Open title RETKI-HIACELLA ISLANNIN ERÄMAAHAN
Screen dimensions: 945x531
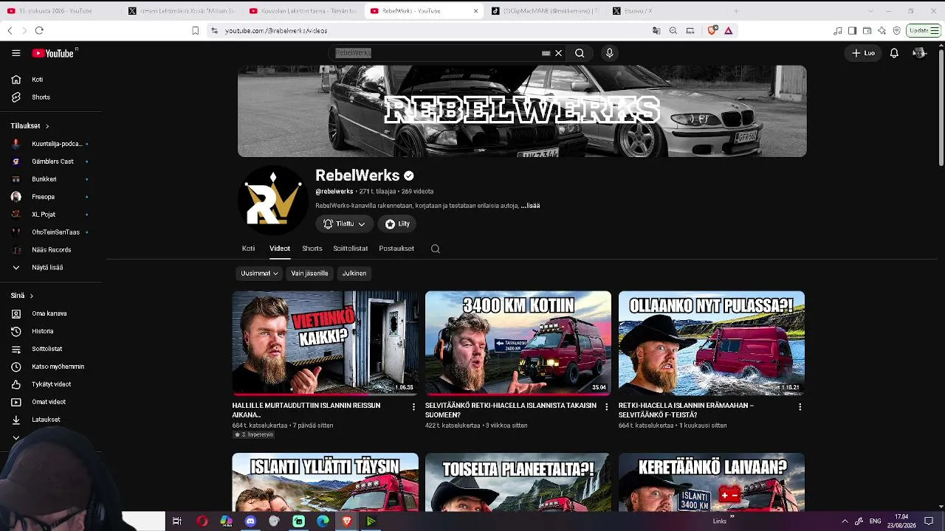[x=686, y=410]
